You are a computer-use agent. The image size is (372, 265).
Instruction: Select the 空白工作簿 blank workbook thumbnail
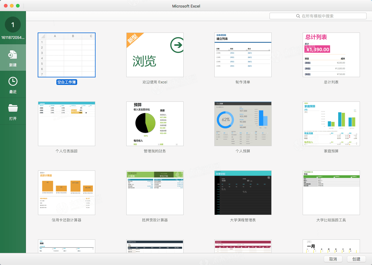[x=67, y=55]
